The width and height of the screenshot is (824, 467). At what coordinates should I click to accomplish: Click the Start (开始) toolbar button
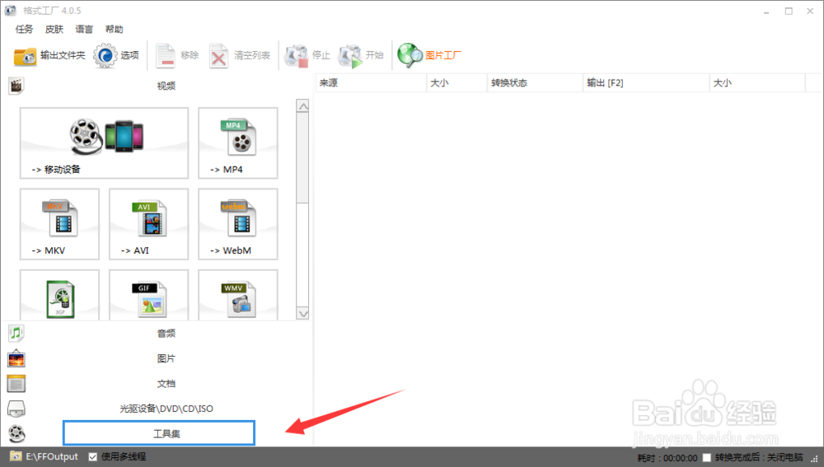click(x=361, y=56)
